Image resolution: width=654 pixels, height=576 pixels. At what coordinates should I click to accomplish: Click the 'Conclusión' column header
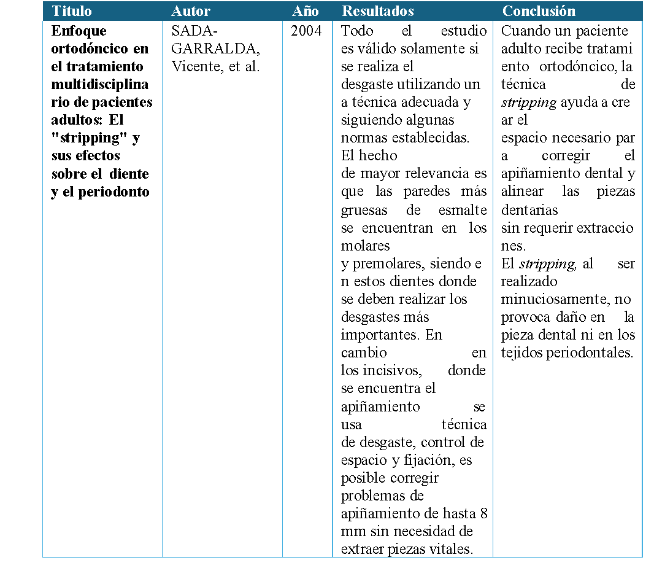coord(539,11)
